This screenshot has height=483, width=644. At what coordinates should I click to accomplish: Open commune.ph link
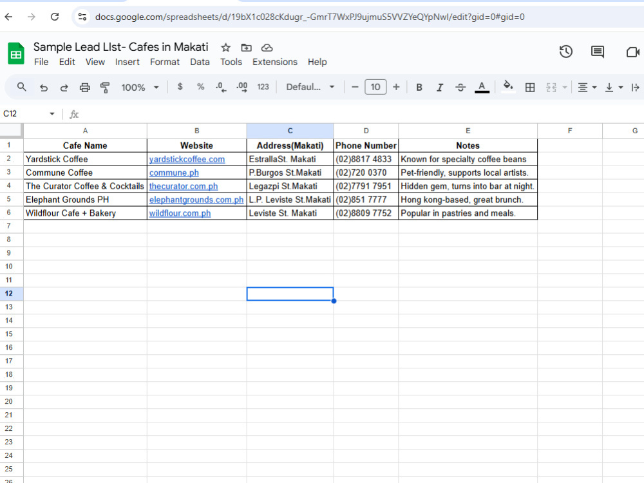[174, 173]
